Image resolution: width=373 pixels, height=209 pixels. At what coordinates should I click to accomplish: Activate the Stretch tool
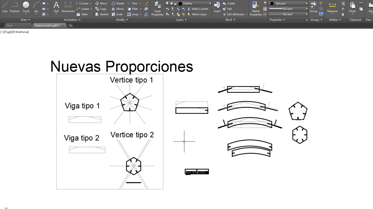coord(102,14)
